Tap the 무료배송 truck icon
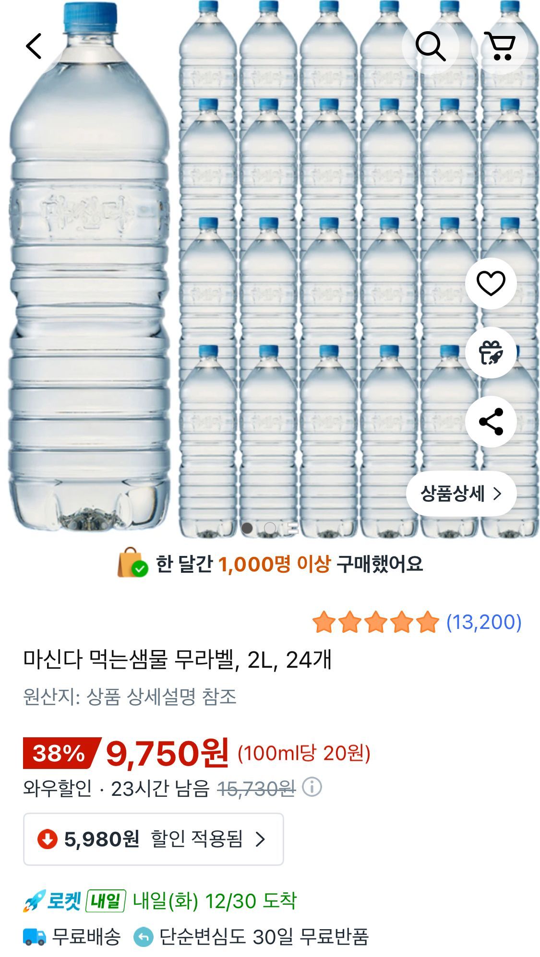Screen dimensions: 540x957 point(35,936)
